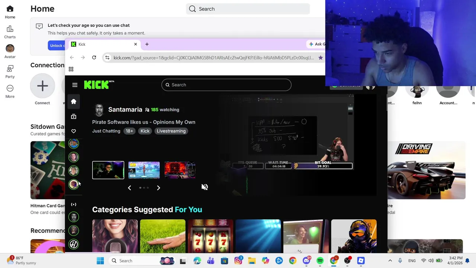Open Kick sidebar Following heart icon
This screenshot has height=268, width=476.
coord(74,131)
